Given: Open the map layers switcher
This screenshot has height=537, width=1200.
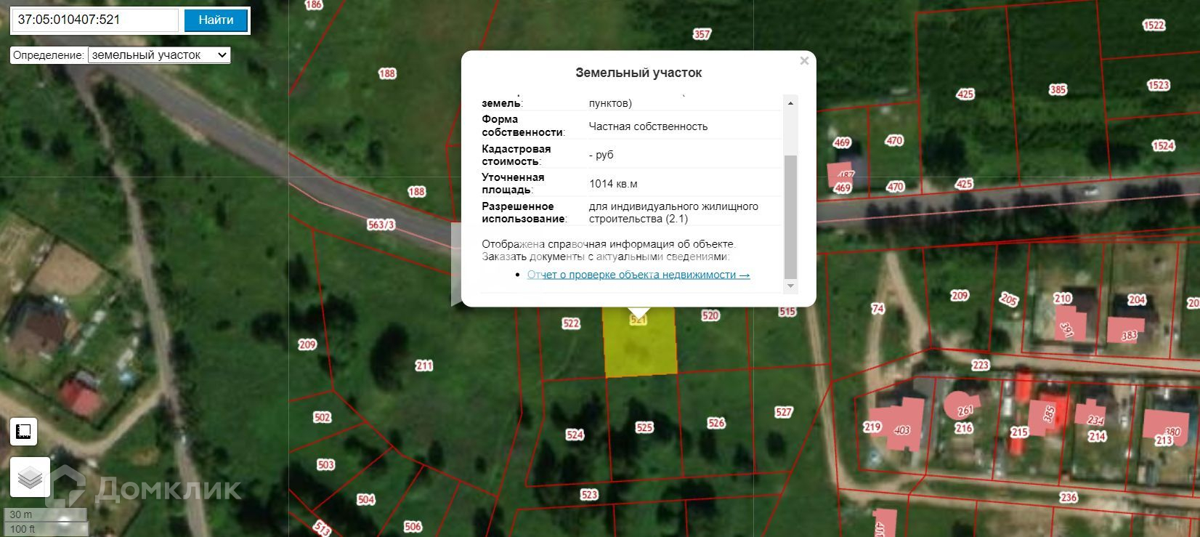Looking at the screenshot, I should [x=30, y=477].
